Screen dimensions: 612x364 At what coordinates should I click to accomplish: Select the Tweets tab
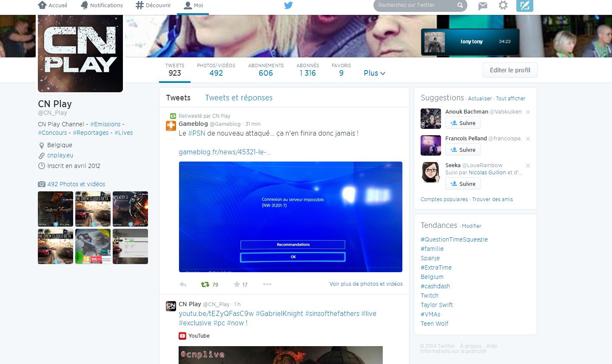tap(178, 98)
